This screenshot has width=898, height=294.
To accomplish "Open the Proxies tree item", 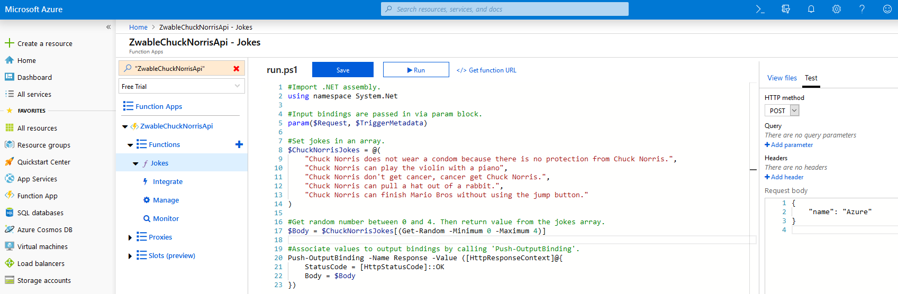I will 160,237.
